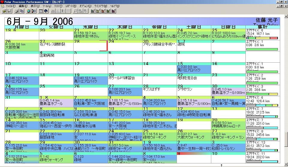Click the vertical scrollbar down arrow
This screenshot has height=167, width=288.
click(x=286, y=164)
